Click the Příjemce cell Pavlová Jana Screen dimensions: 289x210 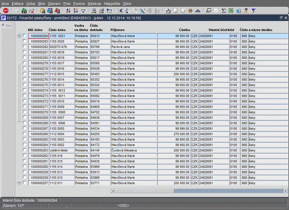(134, 47)
